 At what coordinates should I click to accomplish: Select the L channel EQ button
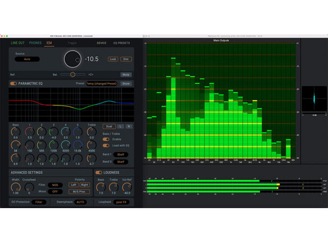click(x=120, y=126)
